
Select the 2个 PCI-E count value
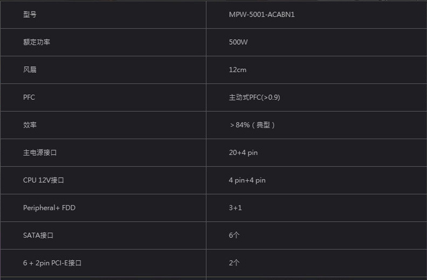pos(234,263)
